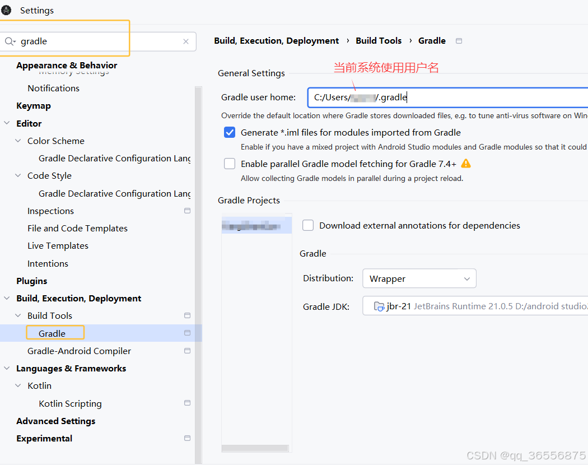Click inside the Gradle user home field
This screenshot has height=465, width=588.
(x=392, y=97)
